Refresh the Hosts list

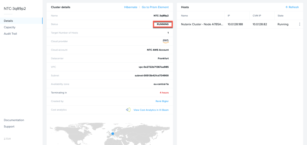point(292,7)
